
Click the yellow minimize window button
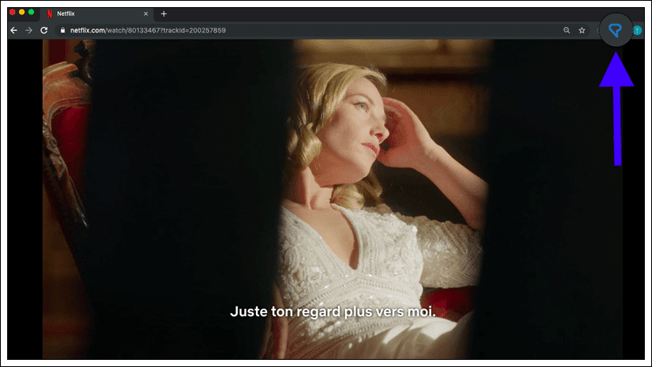21,13
